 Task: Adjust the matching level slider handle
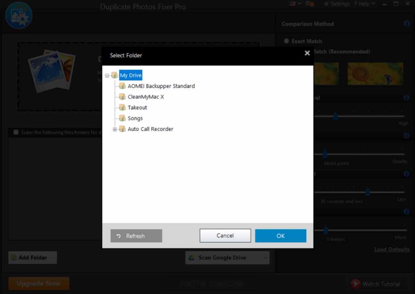pyautogui.click(x=336, y=116)
